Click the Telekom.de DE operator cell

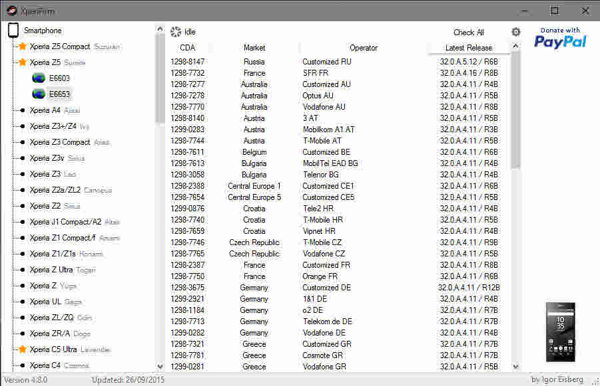tap(328, 322)
